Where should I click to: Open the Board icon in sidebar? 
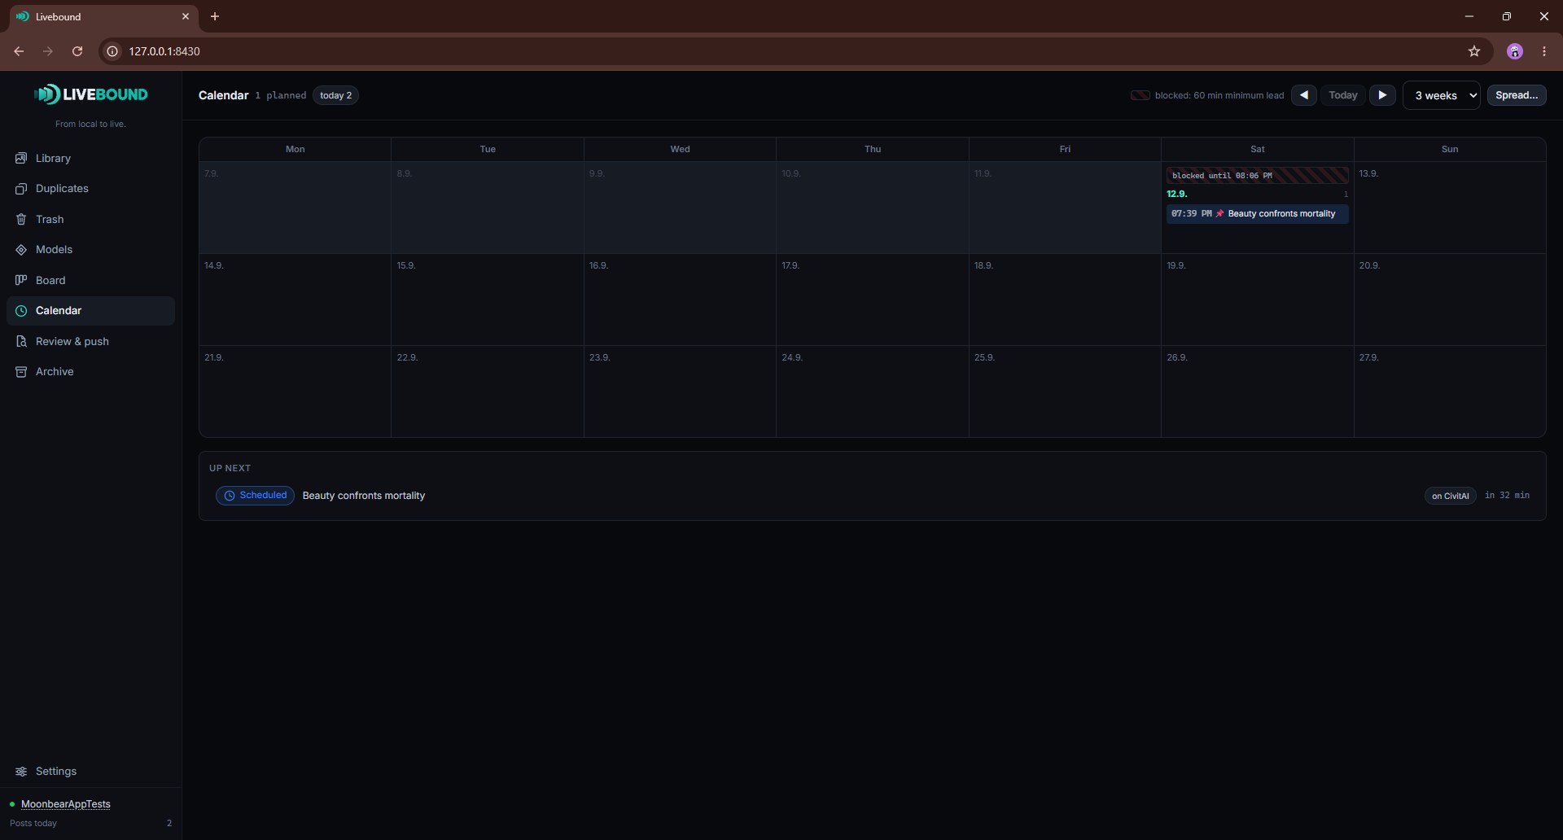(x=21, y=280)
